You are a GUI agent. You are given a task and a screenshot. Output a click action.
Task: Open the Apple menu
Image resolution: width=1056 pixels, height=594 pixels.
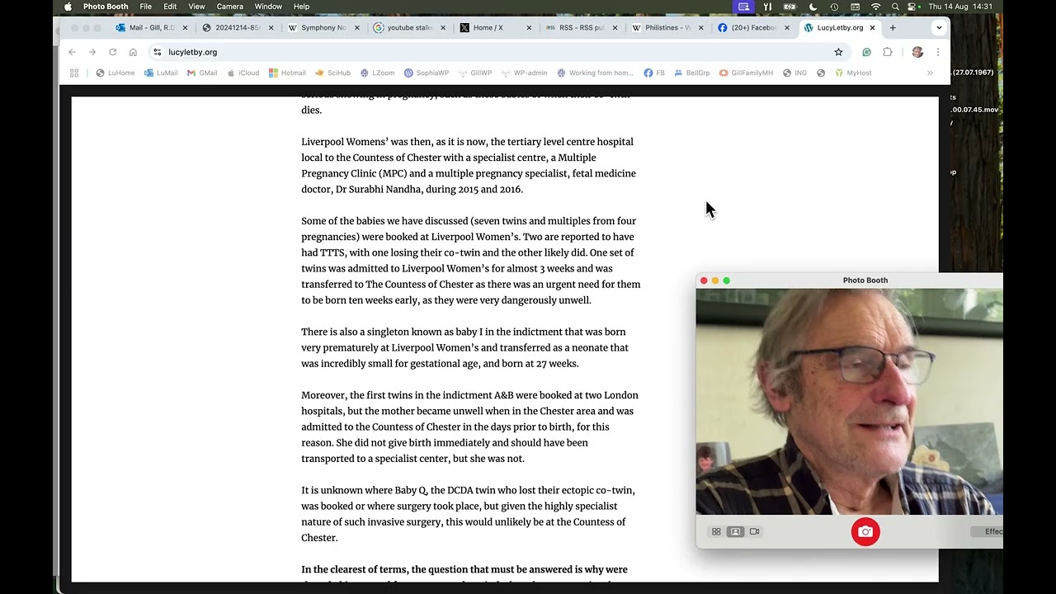(x=68, y=7)
